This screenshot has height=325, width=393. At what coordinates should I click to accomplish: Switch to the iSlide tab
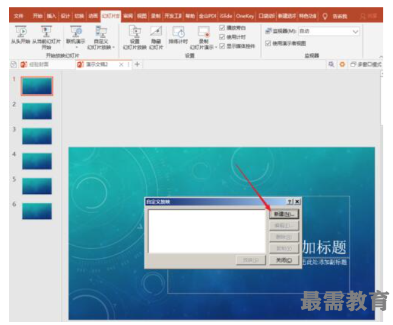point(226,16)
